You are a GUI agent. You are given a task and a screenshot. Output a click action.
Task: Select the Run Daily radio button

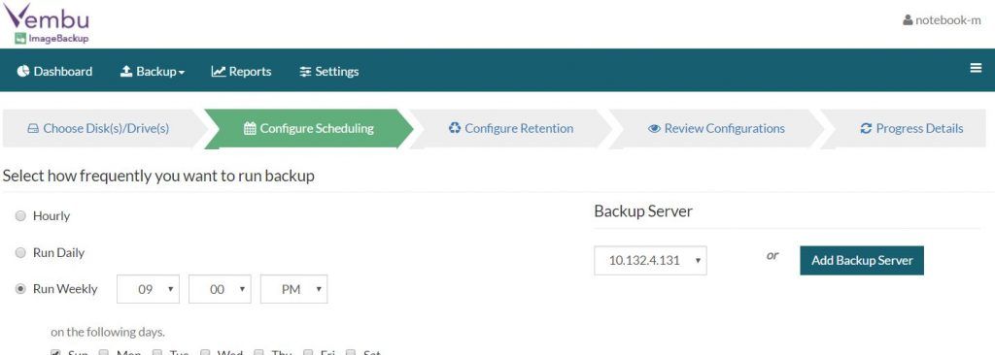pyautogui.click(x=20, y=253)
